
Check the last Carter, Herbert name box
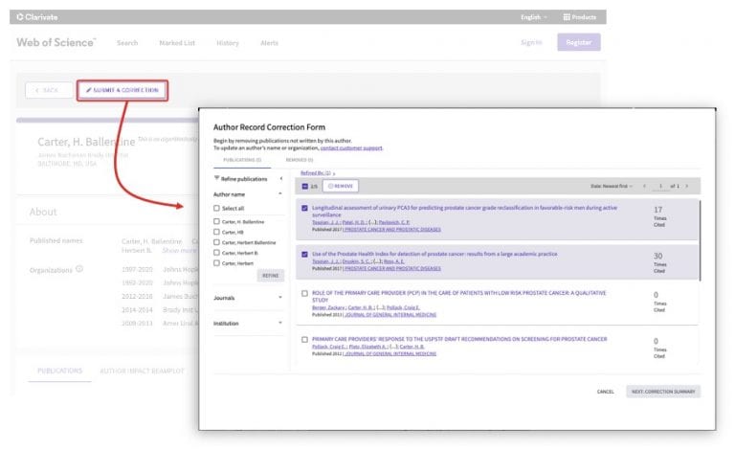pos(216,262)
